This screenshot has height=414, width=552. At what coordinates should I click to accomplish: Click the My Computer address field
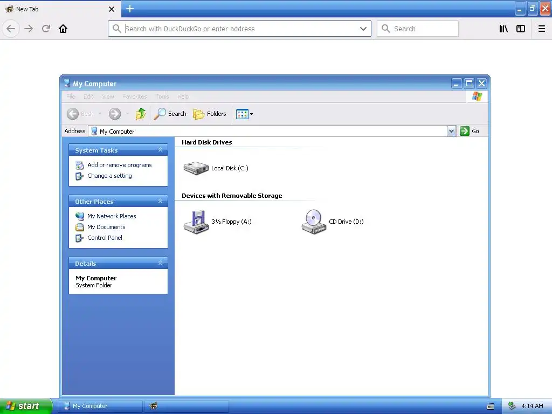pos(267,132)
